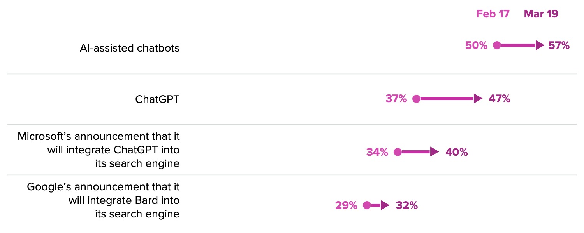Click the 50% value label
The height and width of the screenshot is (233, 584).
click(476, 45)
